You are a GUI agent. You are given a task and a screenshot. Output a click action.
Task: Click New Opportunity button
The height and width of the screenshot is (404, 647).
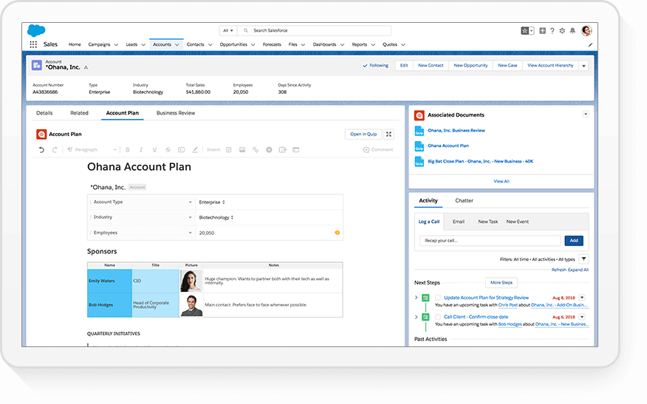(x=470, y=66)
